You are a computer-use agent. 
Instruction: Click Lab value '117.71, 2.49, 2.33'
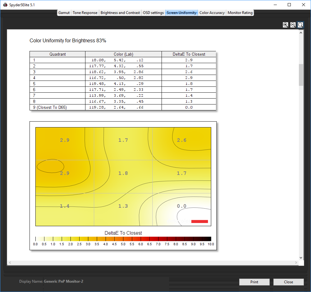pos(116,90)
